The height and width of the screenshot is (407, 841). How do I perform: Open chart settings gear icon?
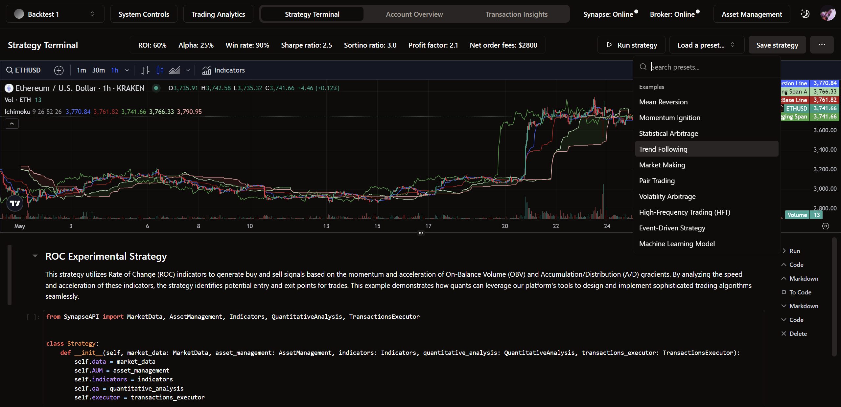pos(826,226)
